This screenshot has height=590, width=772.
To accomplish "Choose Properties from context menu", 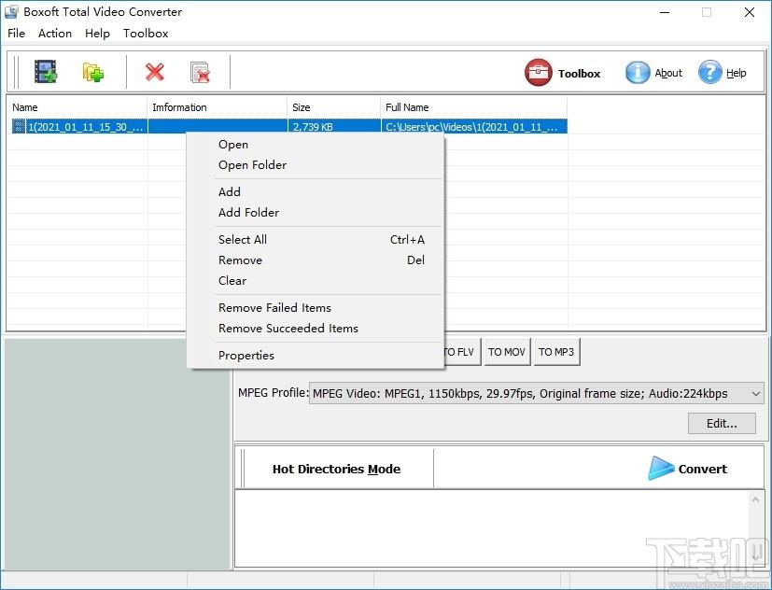I will coord(316,356).
